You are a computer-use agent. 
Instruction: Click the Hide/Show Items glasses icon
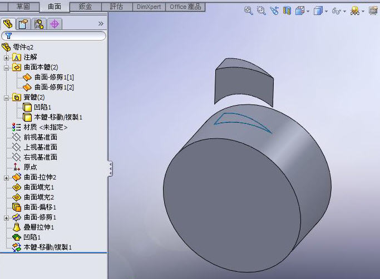pyautogui.click(x=337, y=11)
